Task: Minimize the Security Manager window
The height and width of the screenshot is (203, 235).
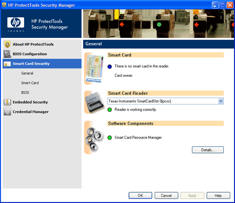Action: pos(215,5)
